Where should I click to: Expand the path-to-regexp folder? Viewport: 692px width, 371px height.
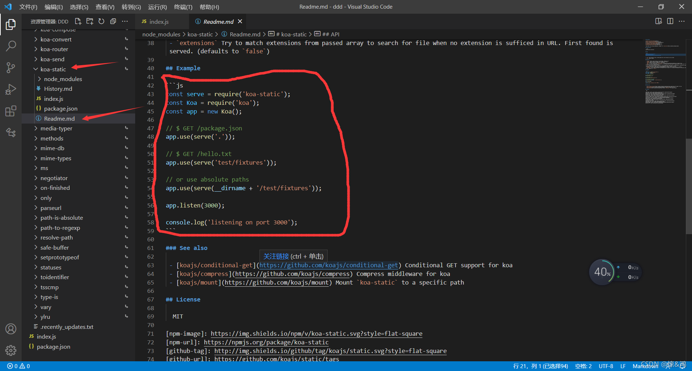(79, 228)
